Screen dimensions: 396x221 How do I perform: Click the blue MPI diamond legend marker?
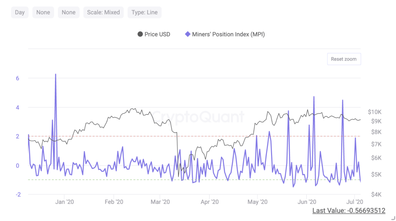[188, 34]
